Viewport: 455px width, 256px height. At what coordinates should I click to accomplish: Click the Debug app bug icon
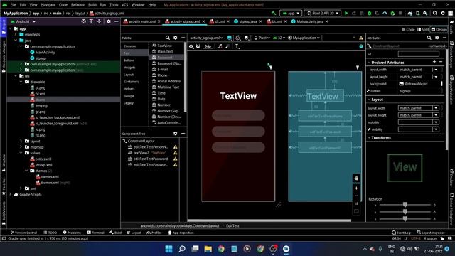(x=370, y=13)
